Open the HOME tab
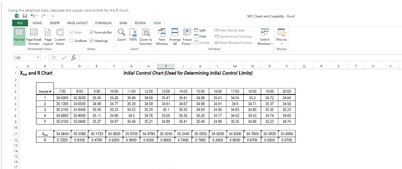402x169 pixels. tap(37, 23)
